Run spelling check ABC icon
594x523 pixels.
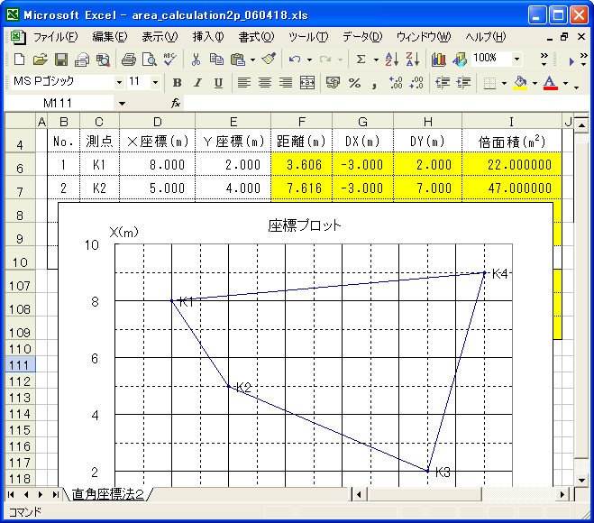click(x=169, y=60)
